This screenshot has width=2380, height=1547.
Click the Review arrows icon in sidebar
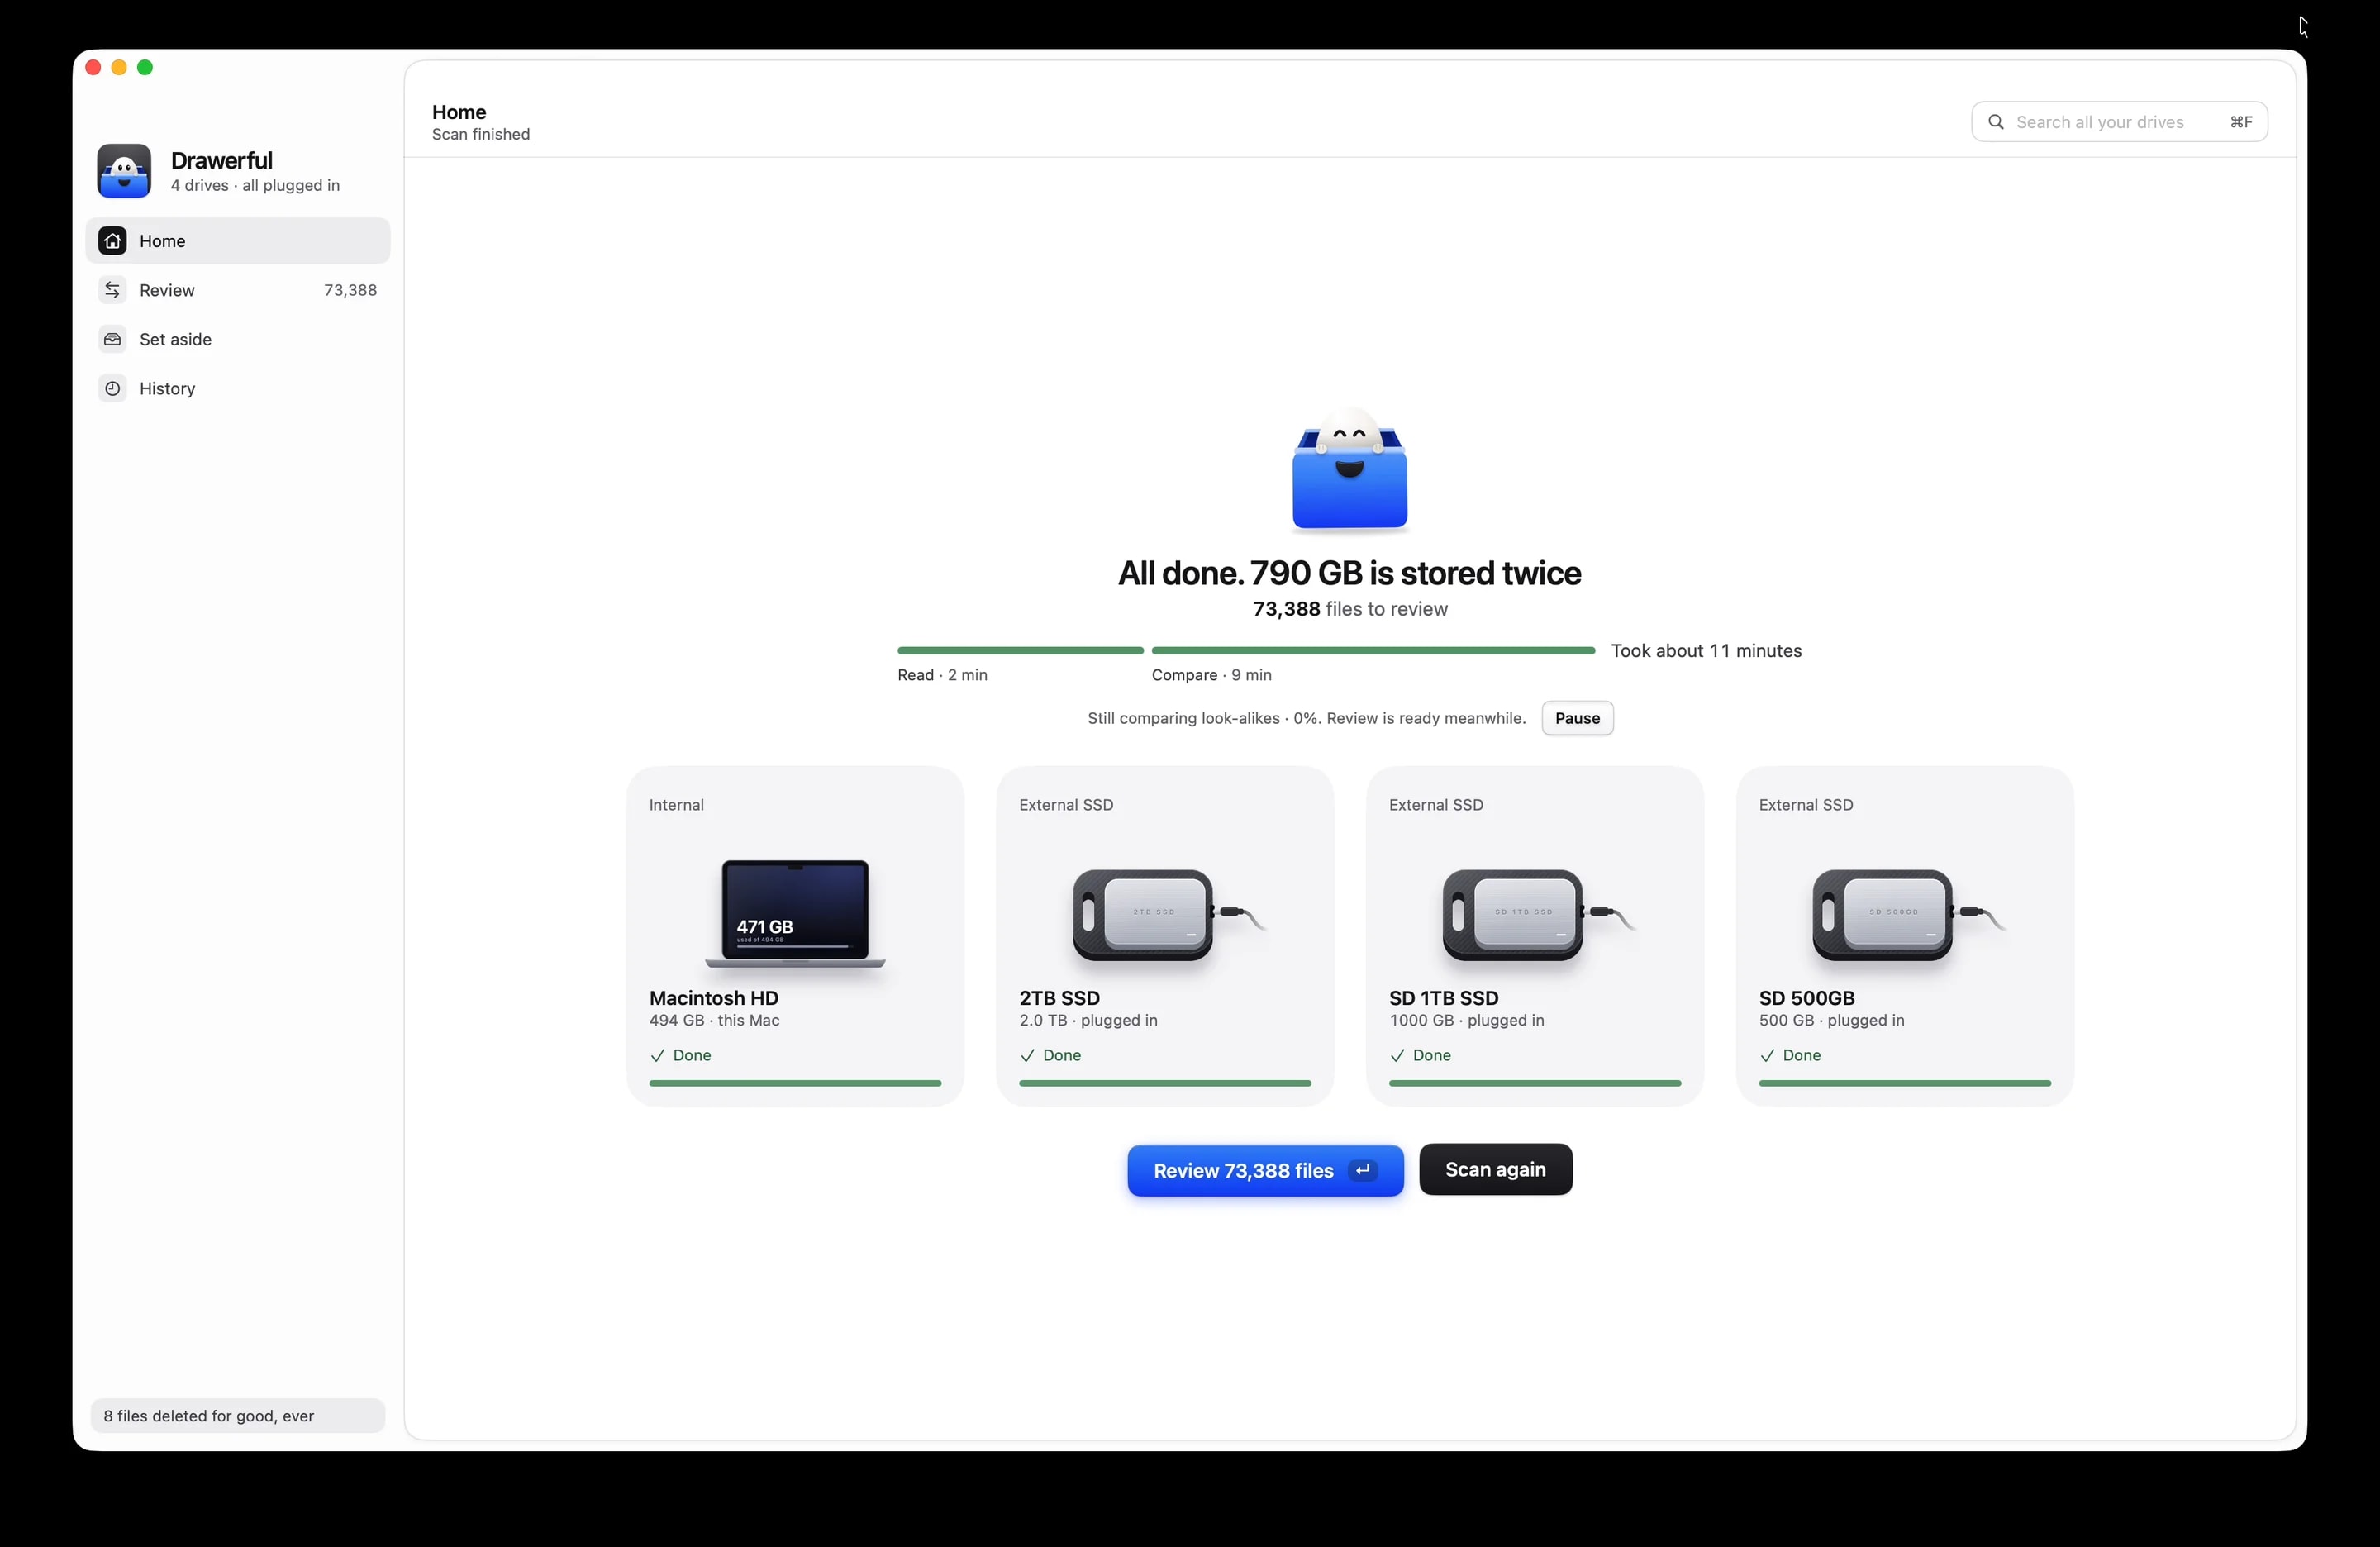pyautogui.click(x=113, y=290)
